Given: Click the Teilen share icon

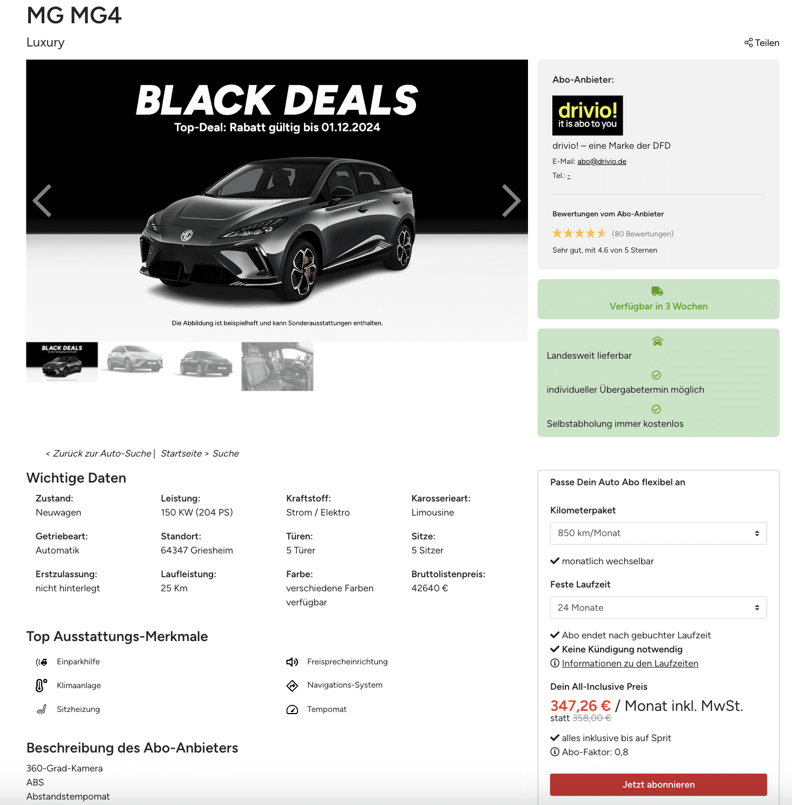Looking at the screenshot, I should (x=748, y=43).
